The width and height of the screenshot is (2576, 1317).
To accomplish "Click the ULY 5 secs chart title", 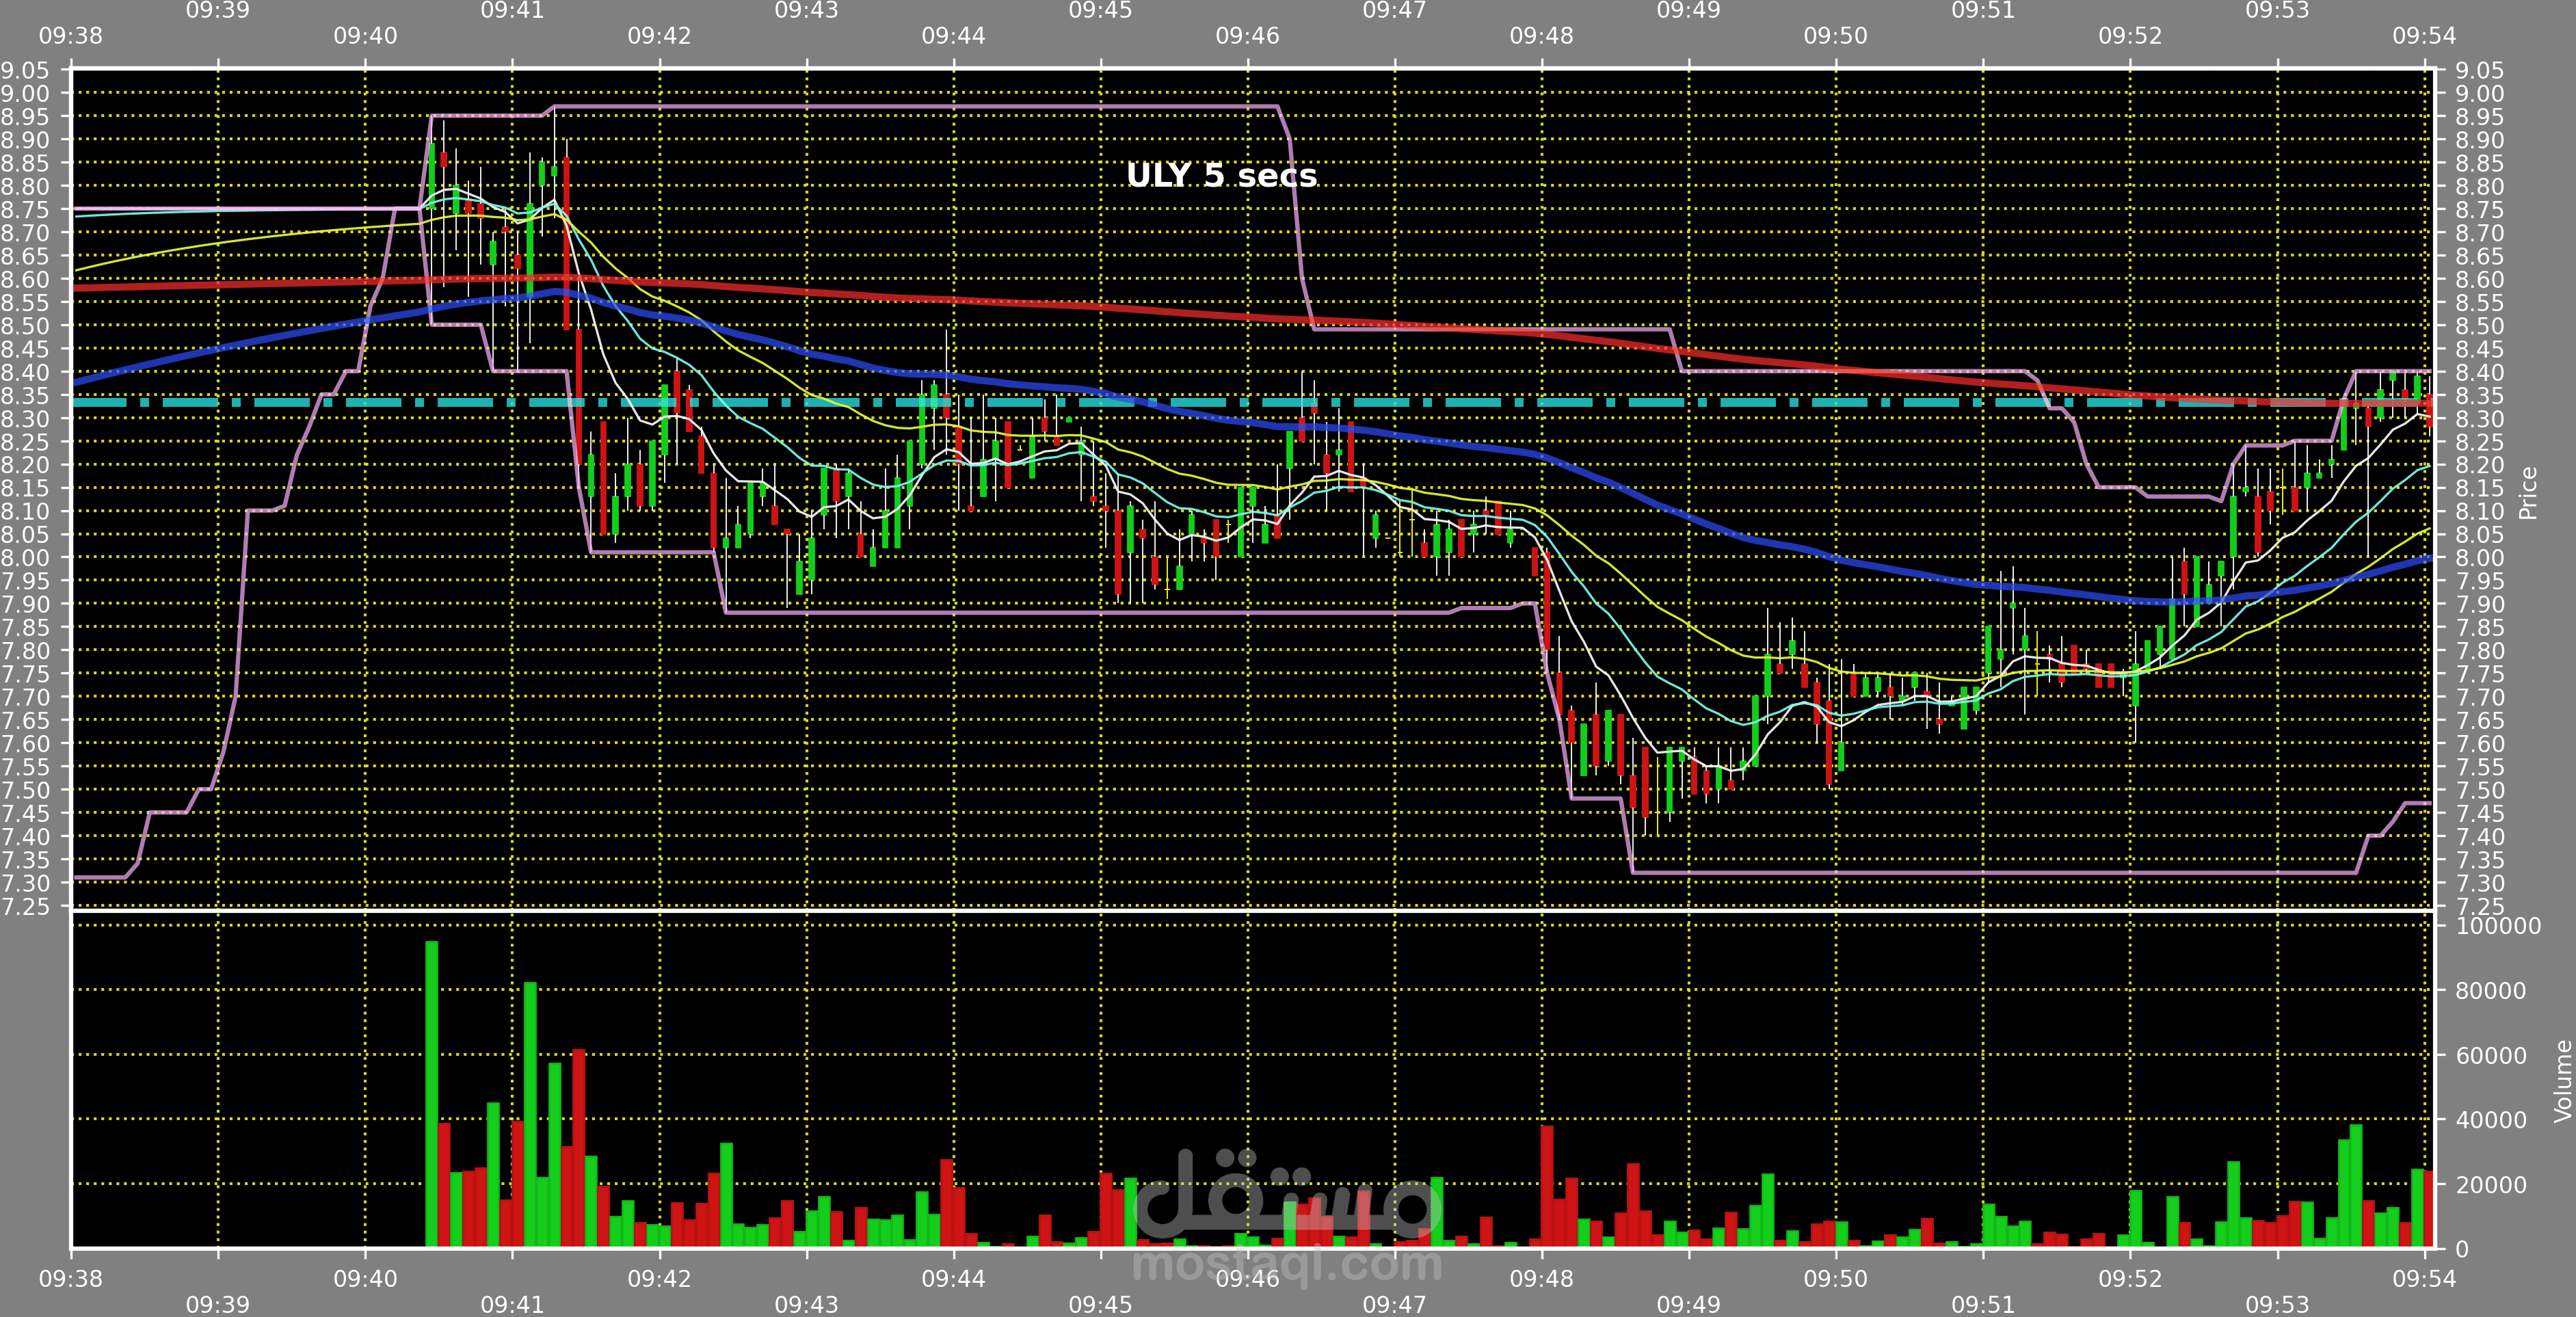I will (x=1221, y=175).
